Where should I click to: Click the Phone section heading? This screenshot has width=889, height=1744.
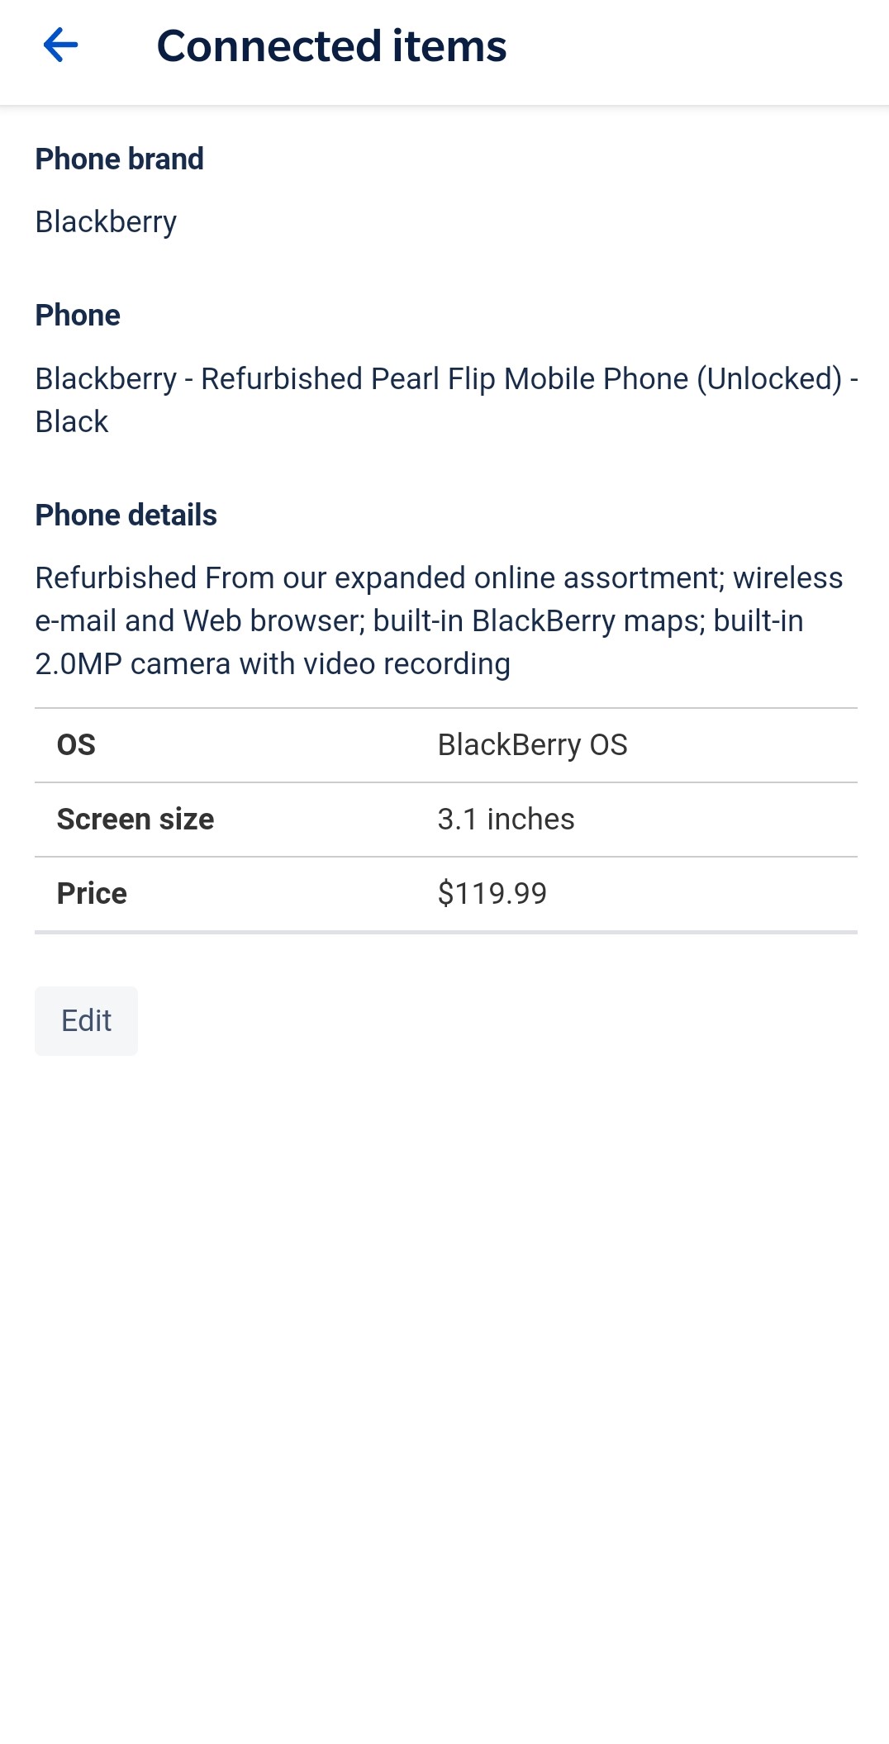[x=78, y=315]
